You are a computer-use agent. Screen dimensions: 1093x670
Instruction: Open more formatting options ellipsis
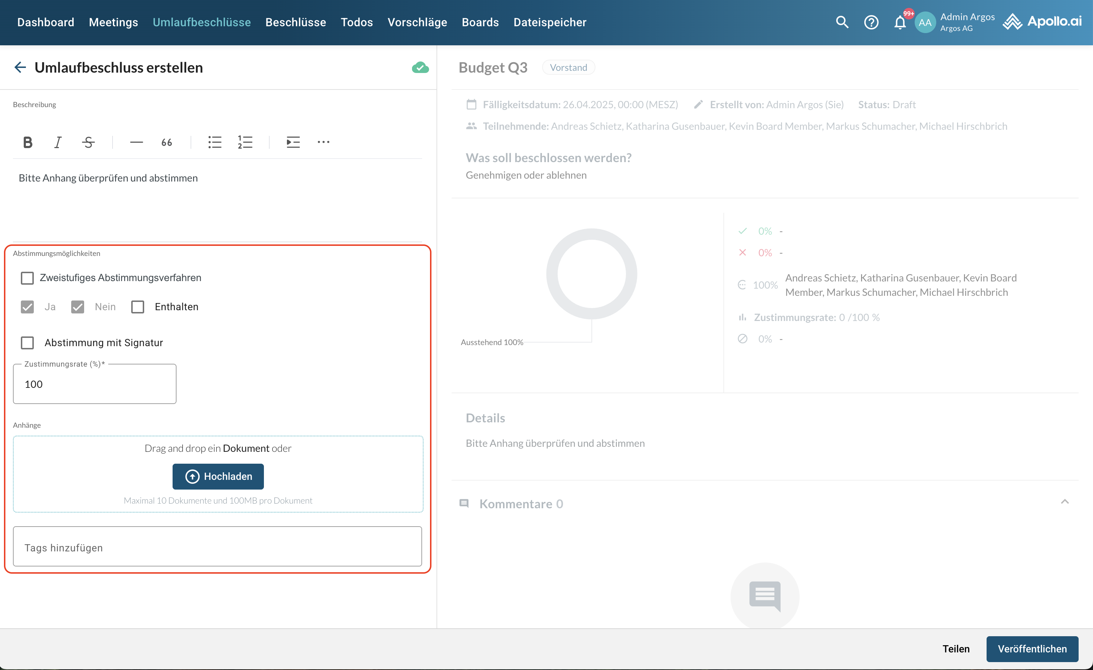click(x=323, y=142)
